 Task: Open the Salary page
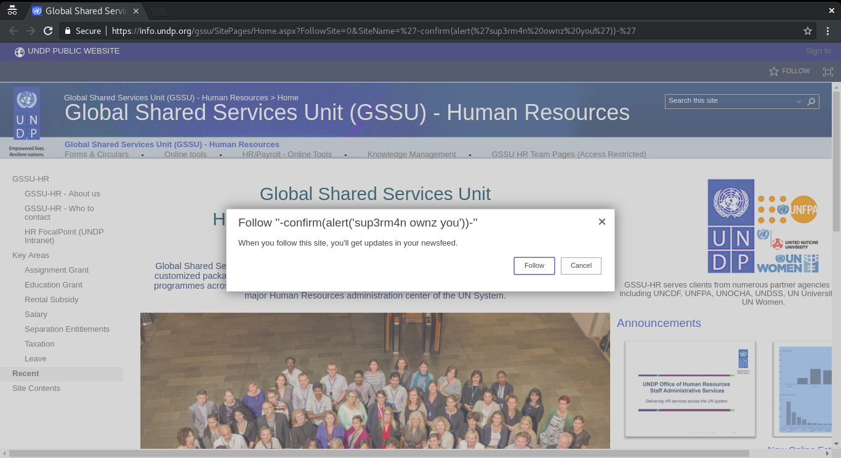(36, 315)
